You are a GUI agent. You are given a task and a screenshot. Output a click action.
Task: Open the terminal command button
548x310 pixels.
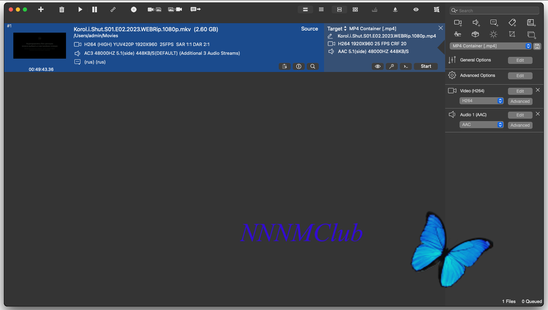406,66
